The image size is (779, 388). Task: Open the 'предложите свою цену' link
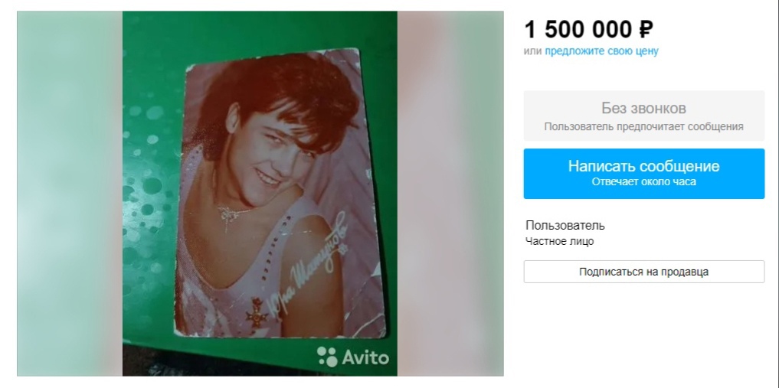coord(601,51)
